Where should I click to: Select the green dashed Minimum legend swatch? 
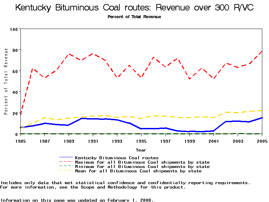pos(66,166)
